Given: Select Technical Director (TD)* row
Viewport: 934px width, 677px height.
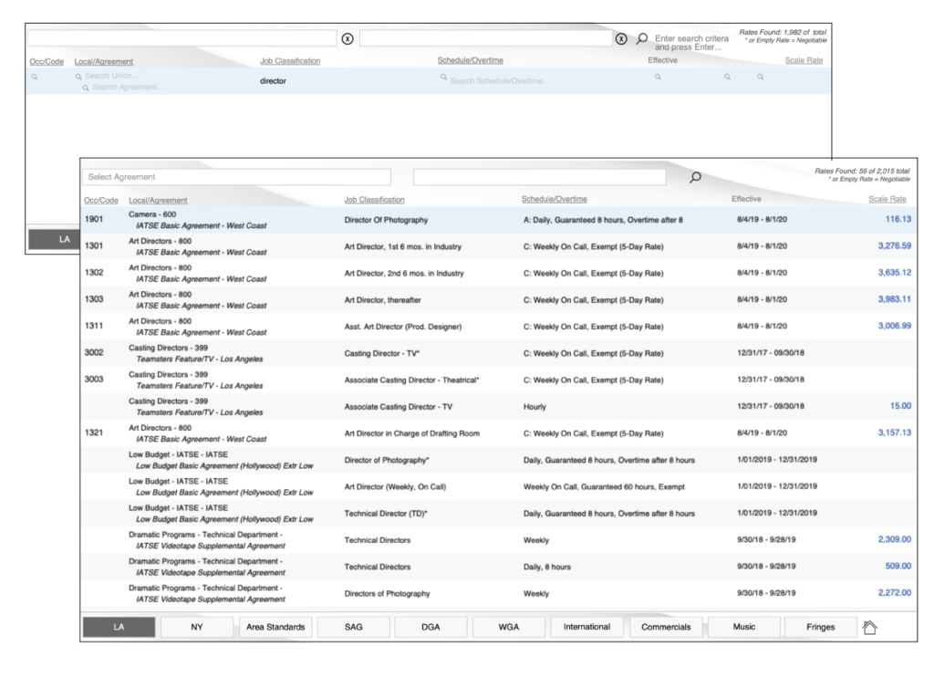Looking at the screenshot, I should 499,514.
